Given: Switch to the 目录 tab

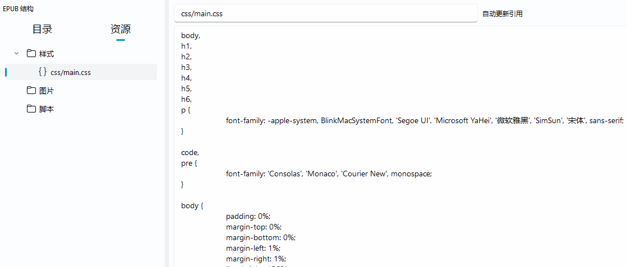Looking at the screenshot, I should pyautogui.click(x=42, y=30).
